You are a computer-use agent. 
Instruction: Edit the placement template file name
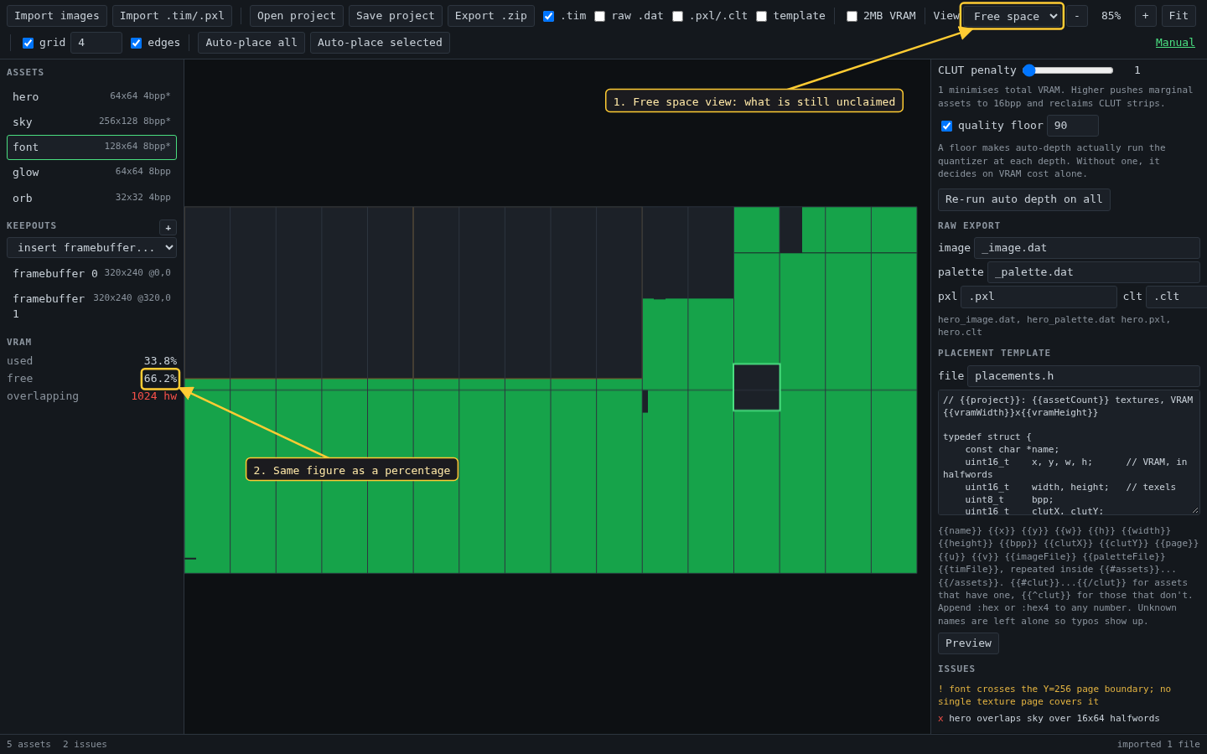pos(1084,376)
